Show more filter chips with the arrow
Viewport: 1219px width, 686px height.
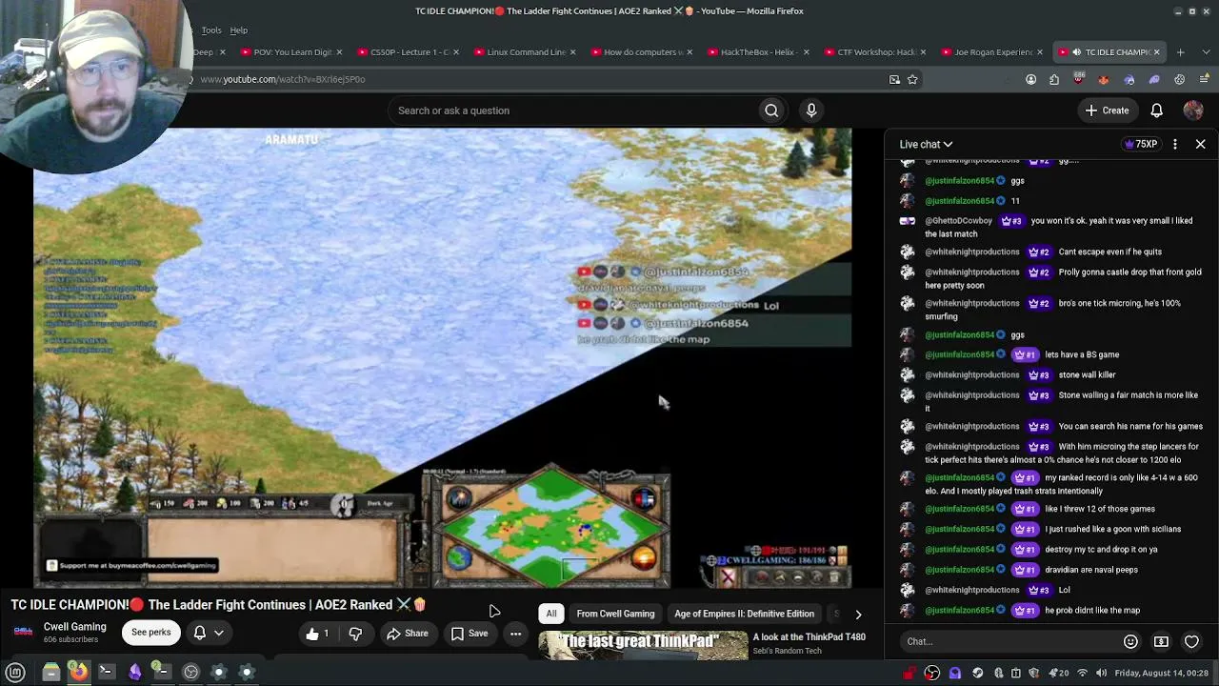point(858,615)
